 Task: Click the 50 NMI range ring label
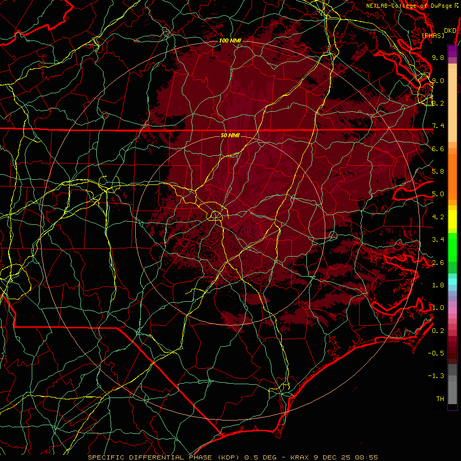point(230,135)
